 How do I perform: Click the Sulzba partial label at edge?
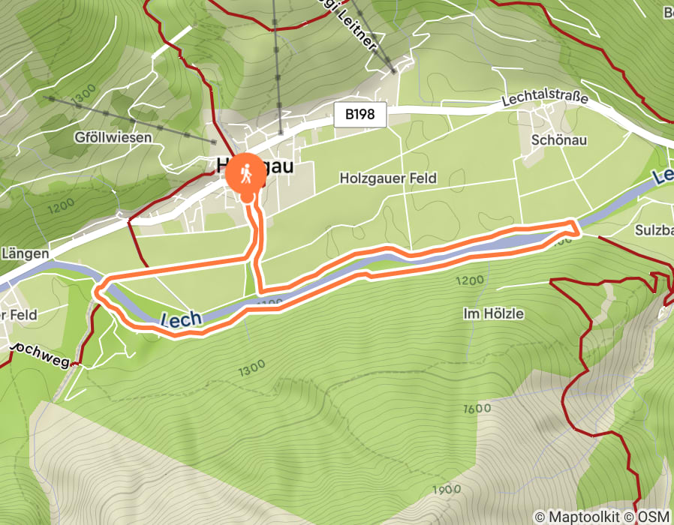coord(654,230)
